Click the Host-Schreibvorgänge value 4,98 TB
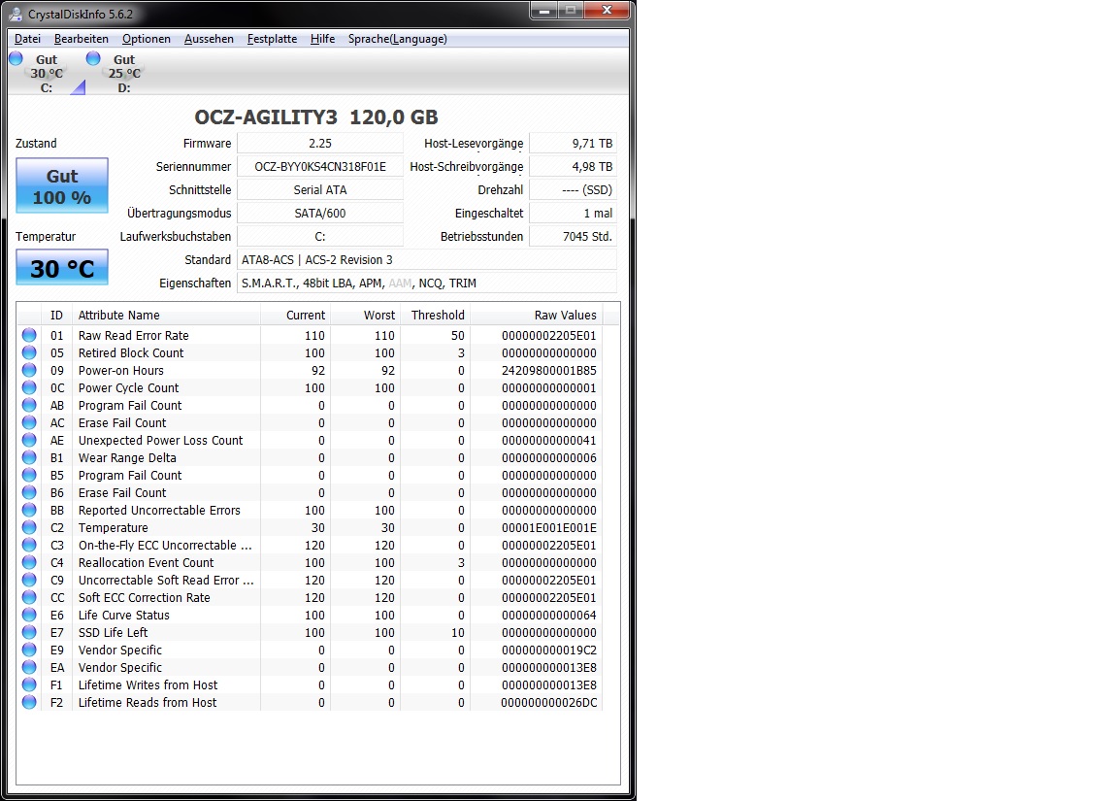1118x801 pixels. tap(574, 166)
